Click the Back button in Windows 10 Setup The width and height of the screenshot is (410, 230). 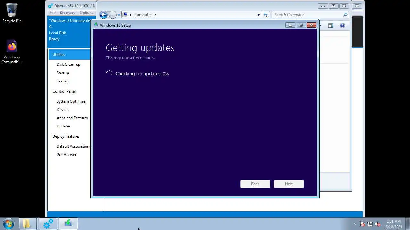pos(255,184)
